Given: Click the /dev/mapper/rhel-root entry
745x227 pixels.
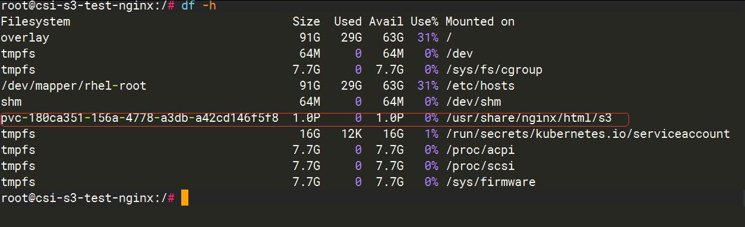Looking at the screenshot, I should click(x=74, y=86).
